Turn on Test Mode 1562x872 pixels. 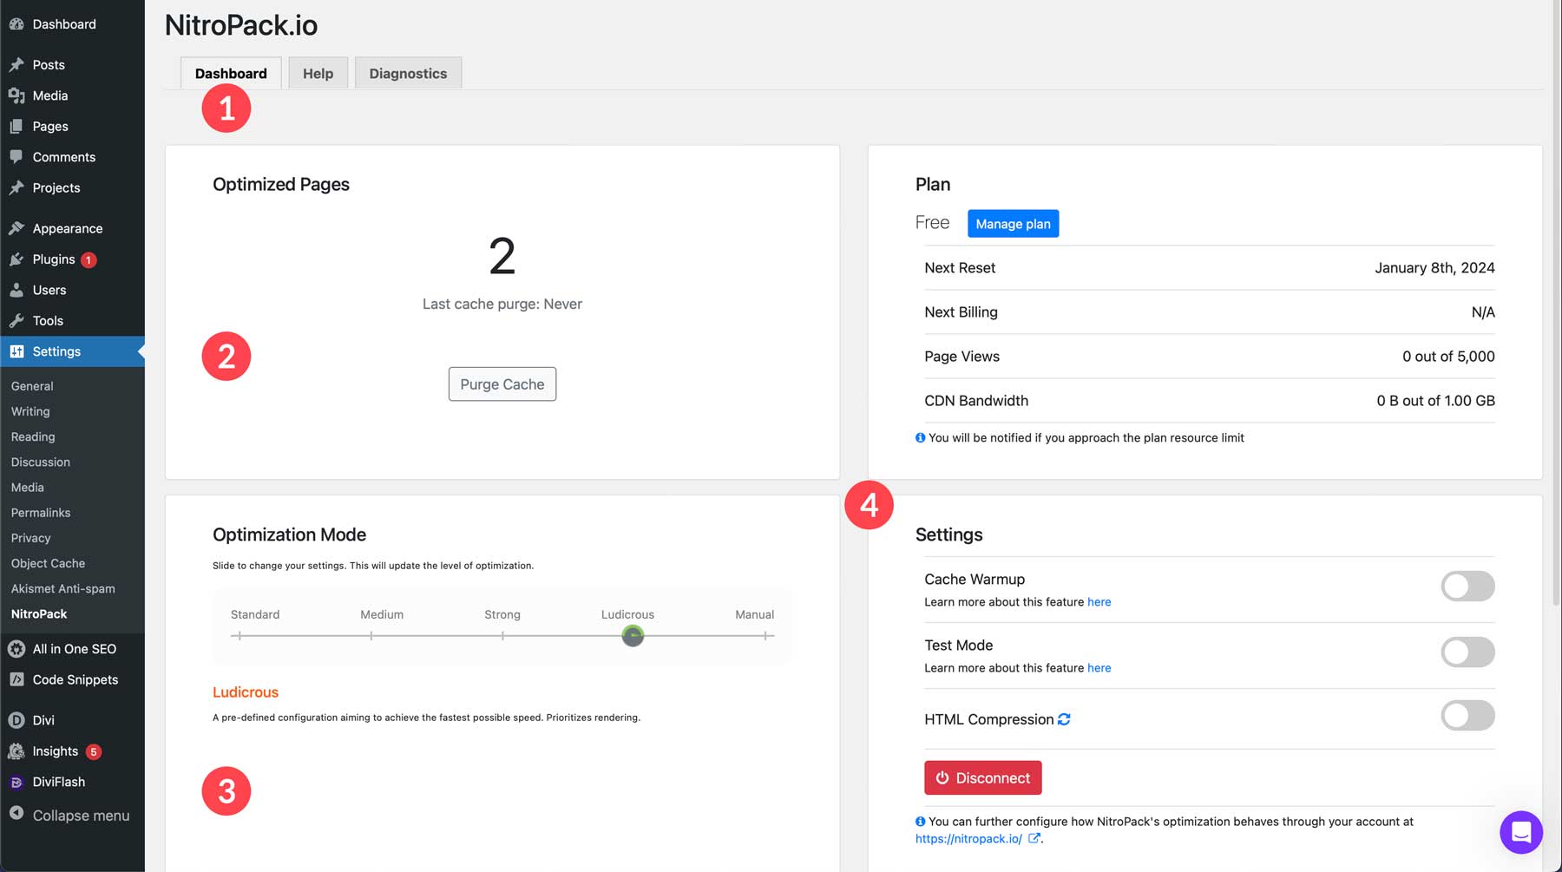[x=1467, y=652]
